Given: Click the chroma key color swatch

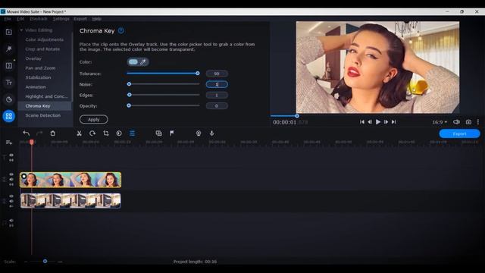Looking at the screenshot, I should 133,62.
